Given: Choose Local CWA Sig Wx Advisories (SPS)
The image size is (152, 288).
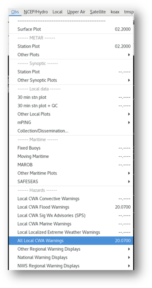Looking at the screenshot, I should [71, 215].
